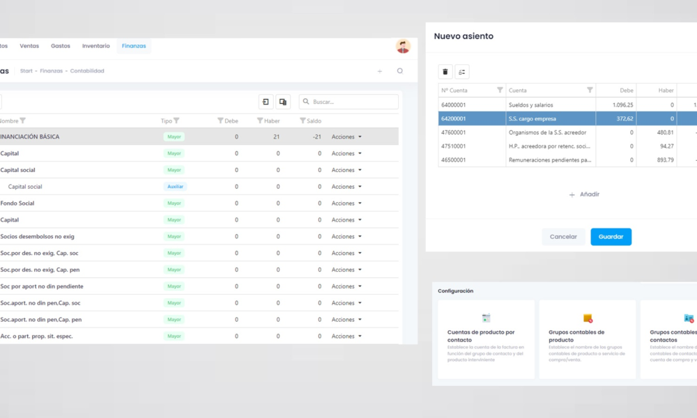The image size is (697, 418).
Task: Click the indented Capital social auxiliary account
Action: coord(25,187)
